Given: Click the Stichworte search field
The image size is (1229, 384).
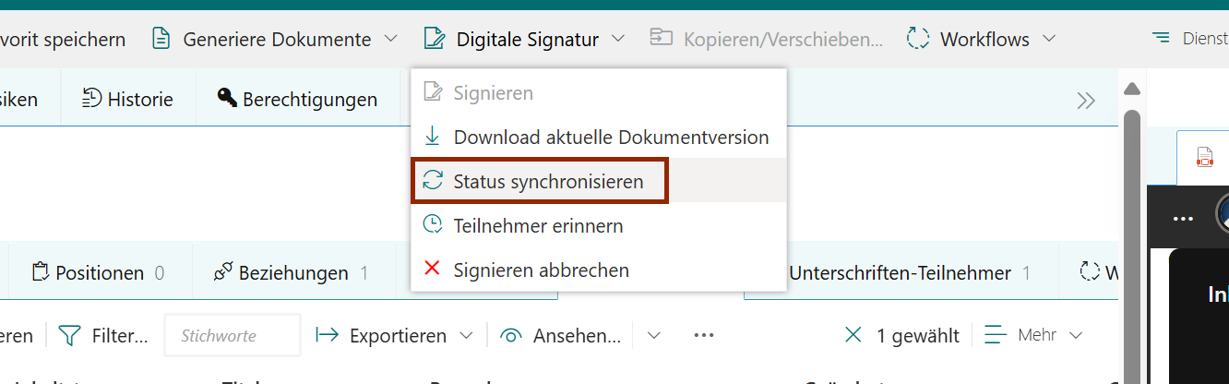Looking at the screenshot, I should tap(232, 336).
